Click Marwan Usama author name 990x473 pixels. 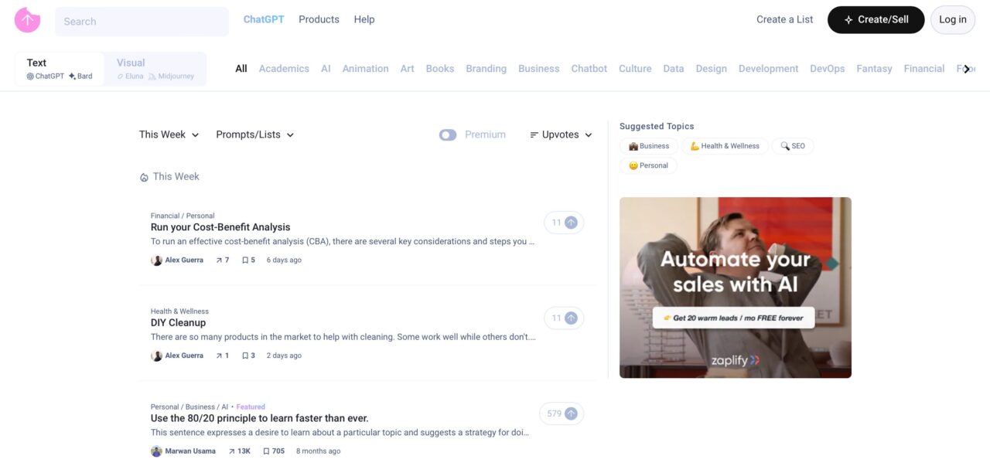(190, 451)
